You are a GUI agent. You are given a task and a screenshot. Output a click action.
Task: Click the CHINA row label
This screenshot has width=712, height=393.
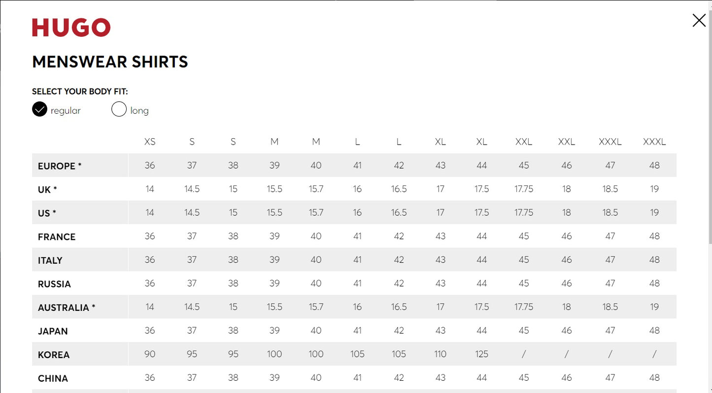click(53, 379)
